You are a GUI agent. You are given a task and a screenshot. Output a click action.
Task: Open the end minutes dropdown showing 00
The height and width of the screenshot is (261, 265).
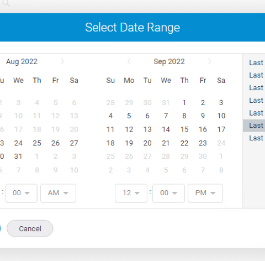point(168,193)
